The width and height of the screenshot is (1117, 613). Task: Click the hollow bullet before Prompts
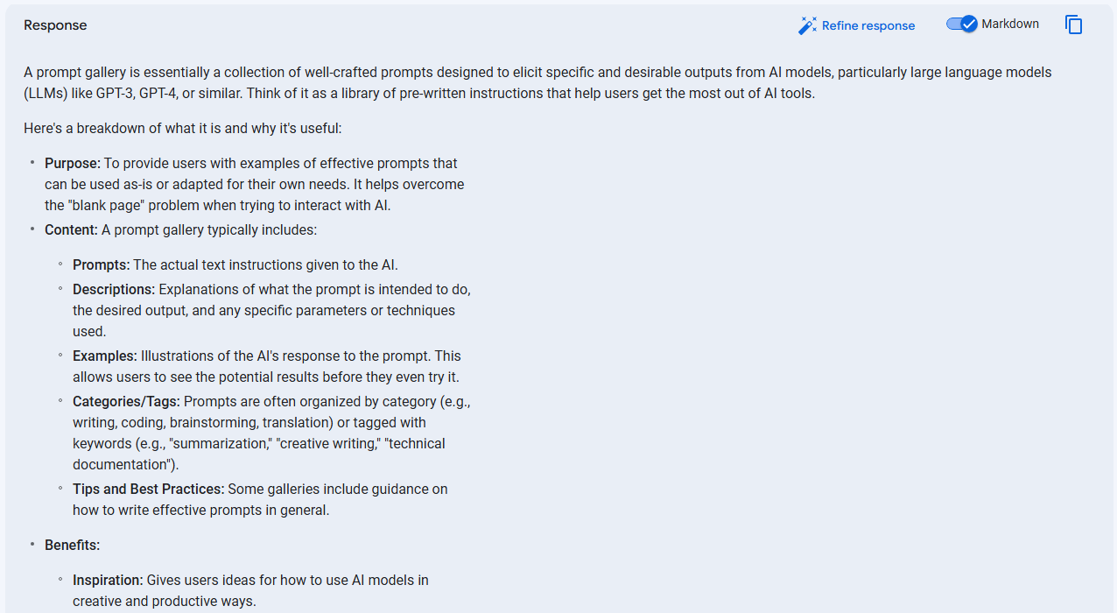click(x=61, y=264)
